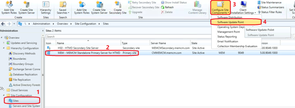Viewport: 295px width, 108px height.
Task: Click Add Site System Roles in Site group
Action: click(x=82, y=7)
